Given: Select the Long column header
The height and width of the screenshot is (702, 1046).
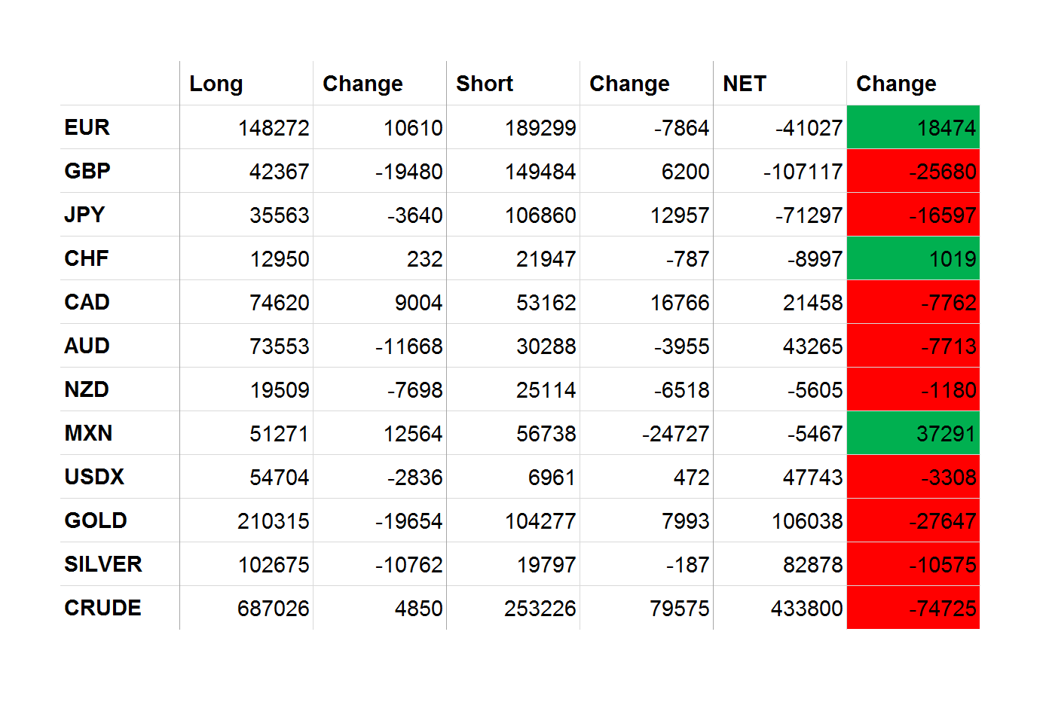Looking at the screenshot, I should click(x=216, y=84).
